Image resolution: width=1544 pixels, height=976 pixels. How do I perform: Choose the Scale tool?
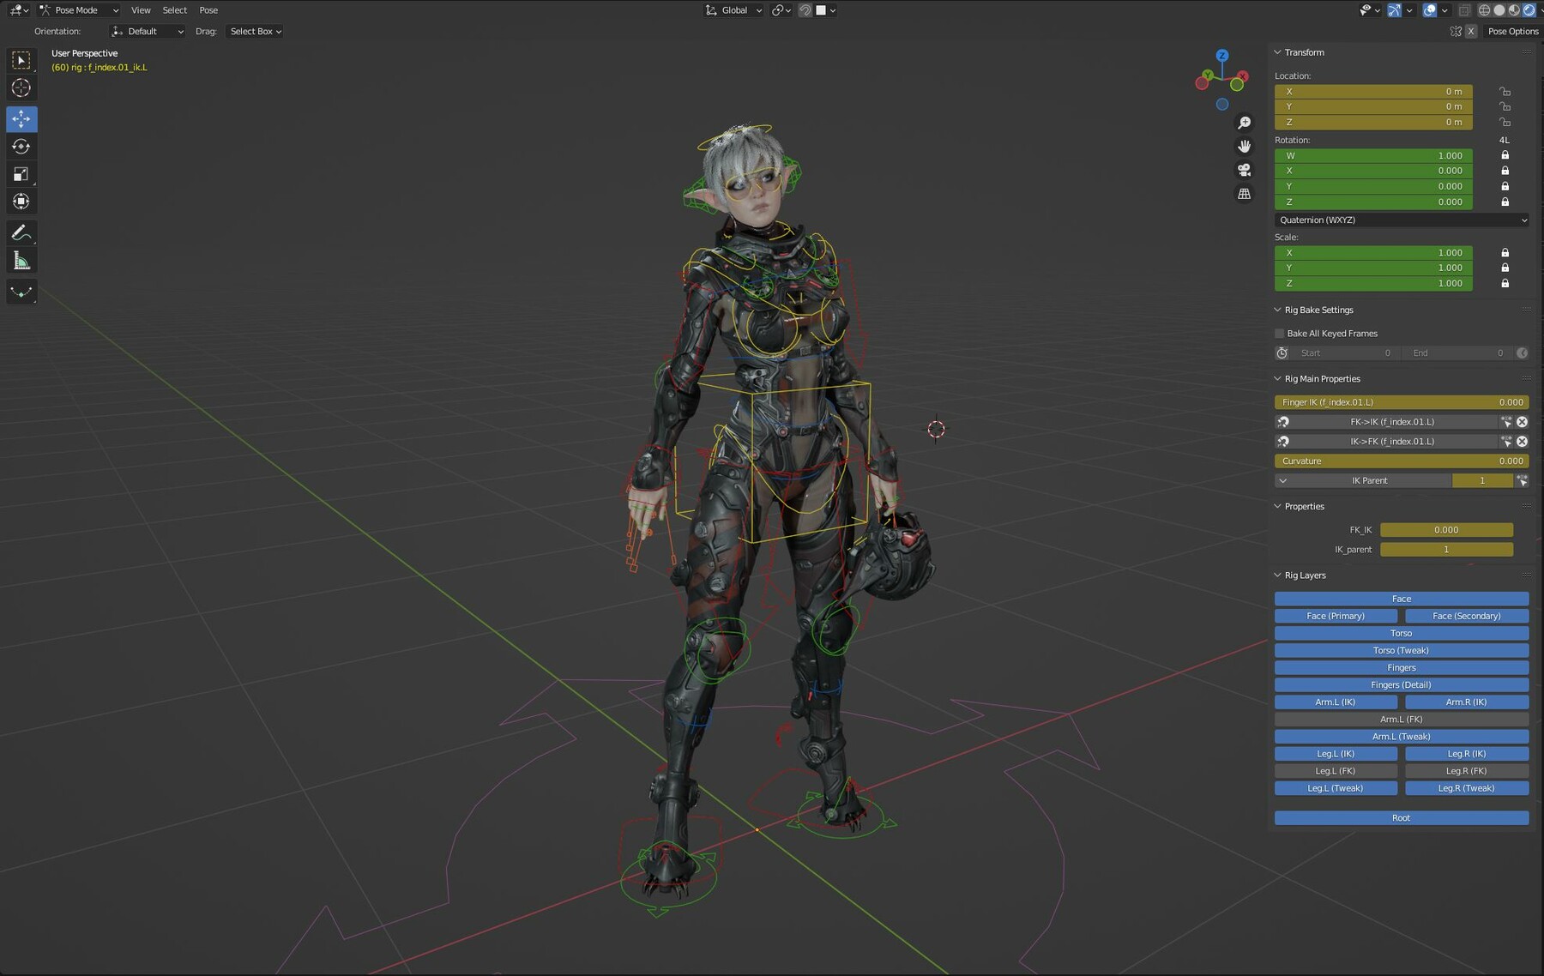(x=21, y=174)
